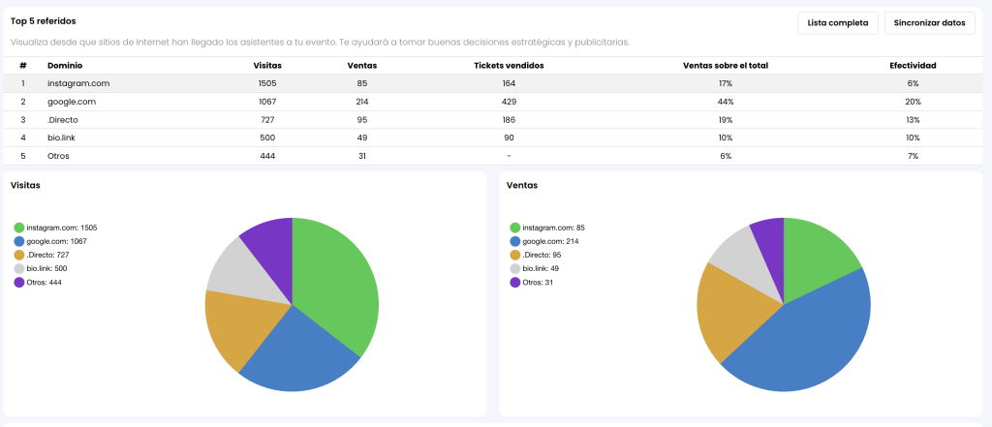Click the Tickets vendidos column header
The height and width of the screenshot is (427, 992).
[x=509, y=65]
